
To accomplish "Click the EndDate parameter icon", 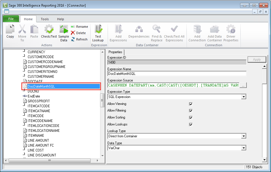I will pos(25,96).
